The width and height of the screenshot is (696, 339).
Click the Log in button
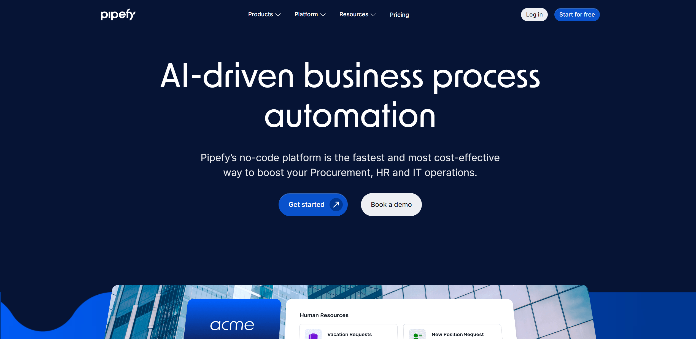pos(533,14)
